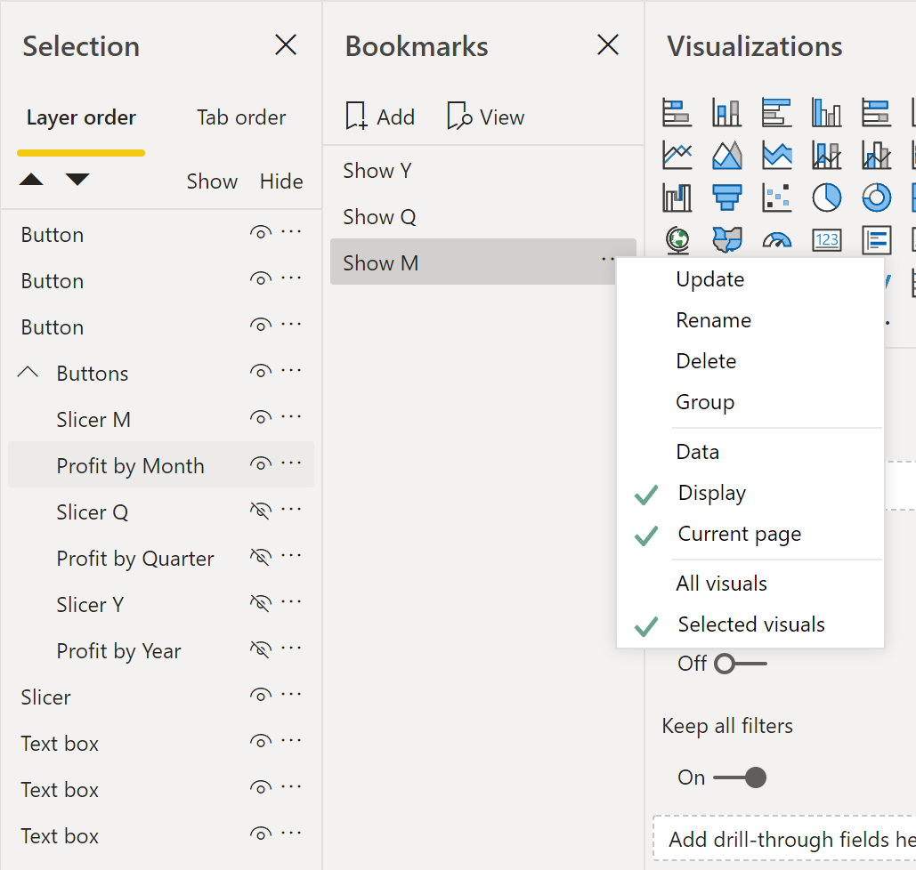The width and height of the screenshot is (916, 870).
Task: Insert a 100% stacked bar chart visual
Action: click(x=876, y=113)
